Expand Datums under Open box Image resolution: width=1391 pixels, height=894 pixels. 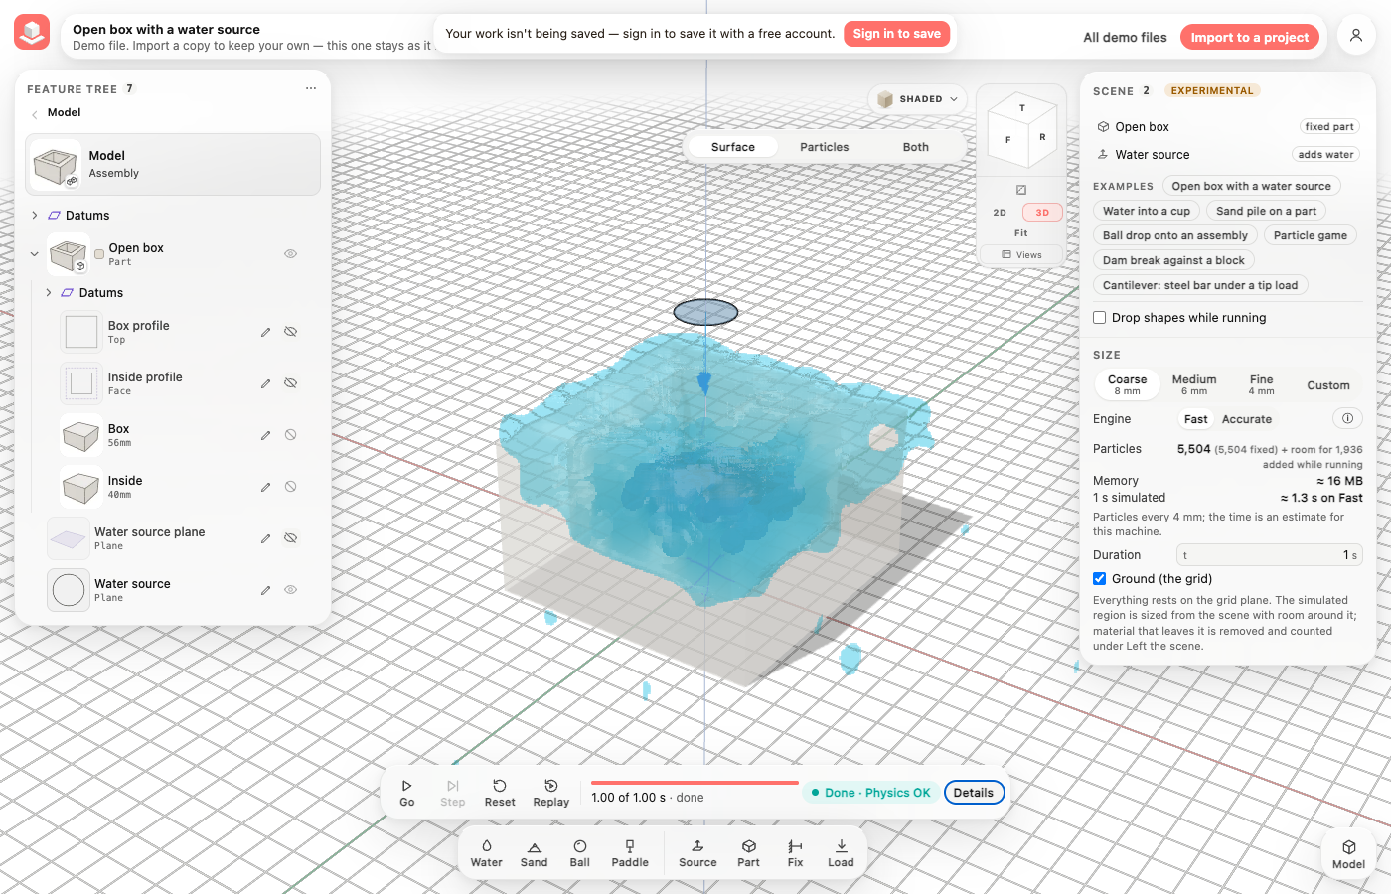coord(48,292)
